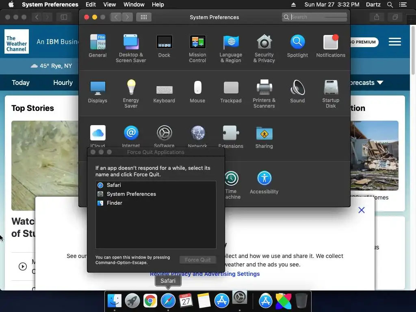The height and width of the screenshot is (312, 416).
Task: Toggle the Safari sidebar button
Action: tap(64, 17)
